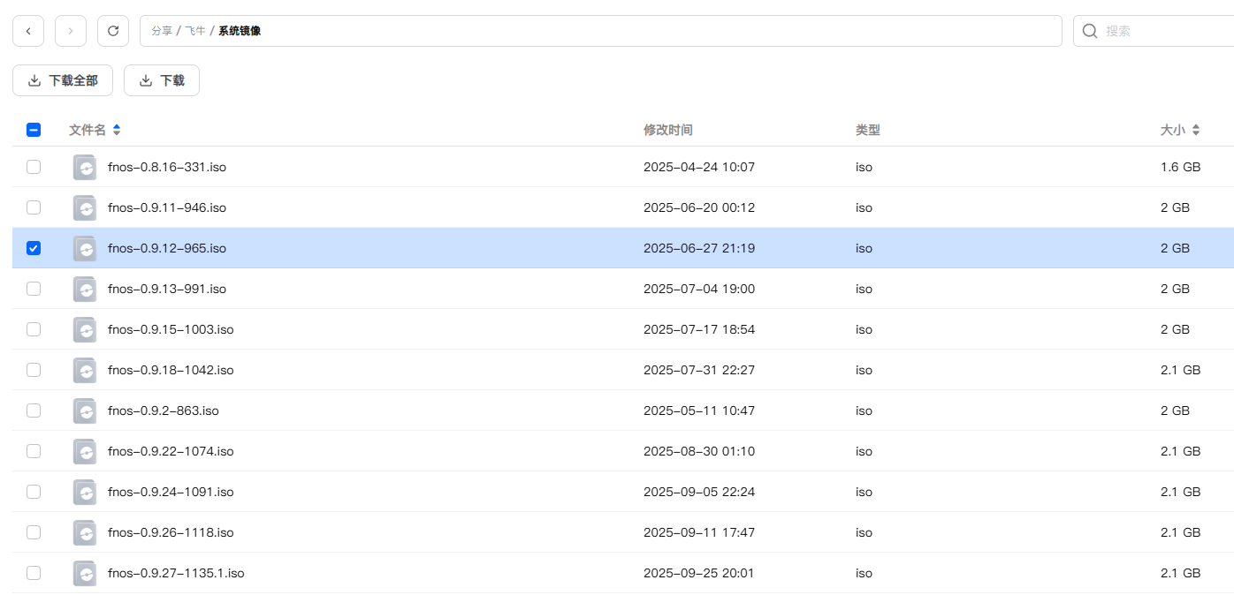The width and height of the screenshot is (1234, 595).
Task: Uncheck the fnos-0.9.12-965.iso checkbox
Action: 34,248
